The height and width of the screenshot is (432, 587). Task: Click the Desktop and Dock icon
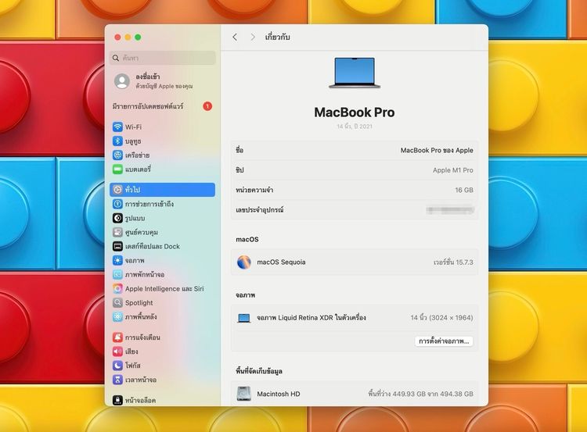coord(117,246)
